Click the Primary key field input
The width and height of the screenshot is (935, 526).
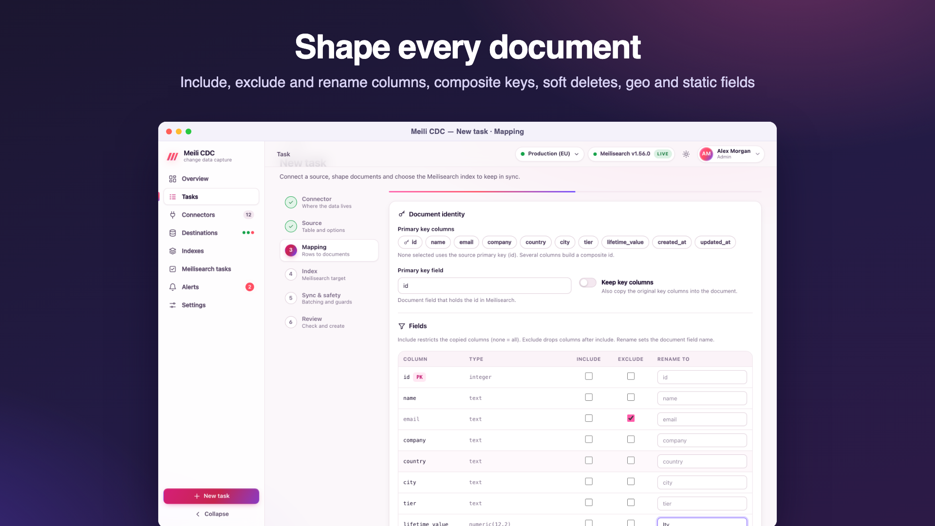(x=484, y=286)
